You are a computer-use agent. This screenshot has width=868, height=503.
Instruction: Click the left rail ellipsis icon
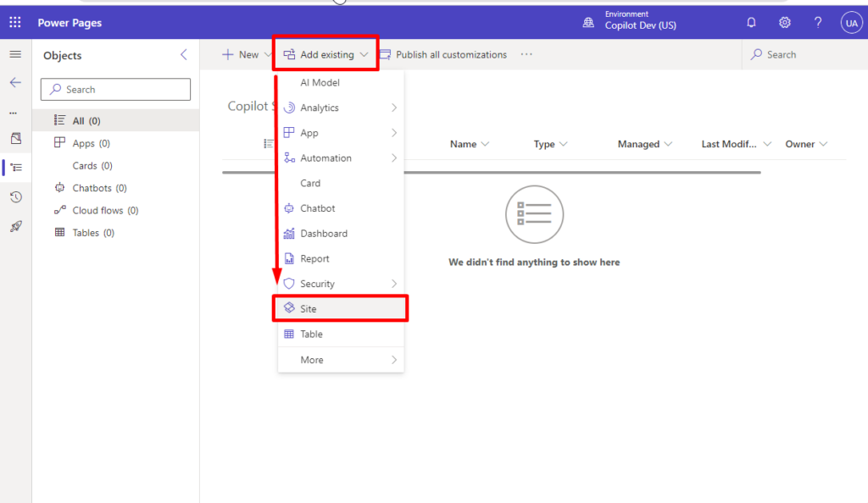click(14, 113)
